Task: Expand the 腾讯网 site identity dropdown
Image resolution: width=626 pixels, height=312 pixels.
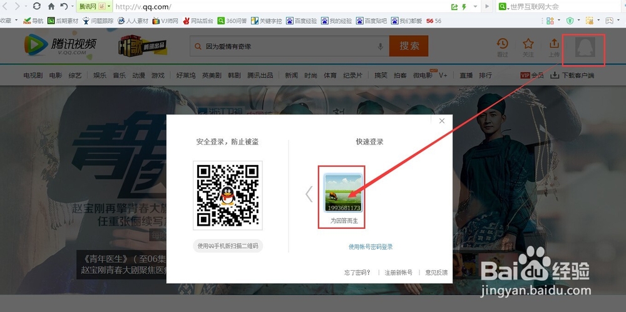Action: (x=108, y=7)
